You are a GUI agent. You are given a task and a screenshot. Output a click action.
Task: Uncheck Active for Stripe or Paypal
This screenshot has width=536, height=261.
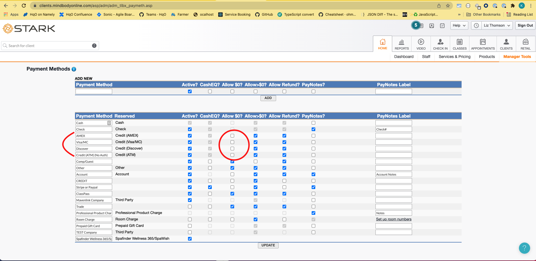tap(190, 187)
